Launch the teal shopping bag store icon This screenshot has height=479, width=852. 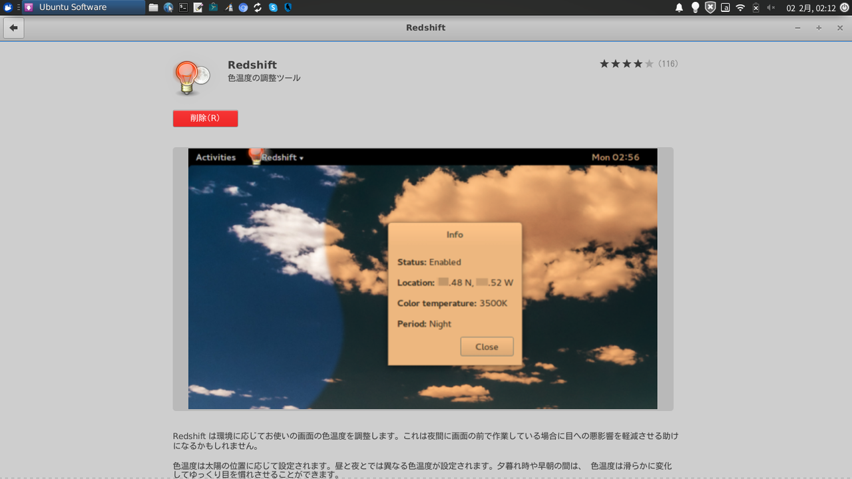click(213, 8)
